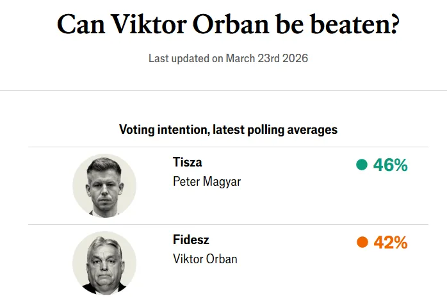Click the "March 23rd 2026" date
447x301 pixels.
click(x=267, y=58)
